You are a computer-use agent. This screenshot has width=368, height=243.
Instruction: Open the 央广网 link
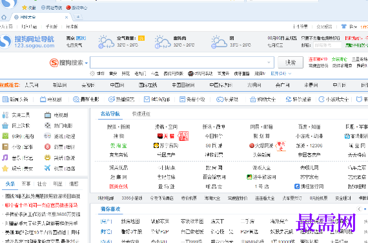click(x=282, y=85)
